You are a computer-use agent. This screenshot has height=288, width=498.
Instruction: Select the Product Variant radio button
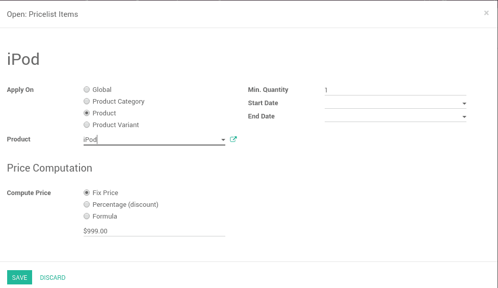[86, 125]
